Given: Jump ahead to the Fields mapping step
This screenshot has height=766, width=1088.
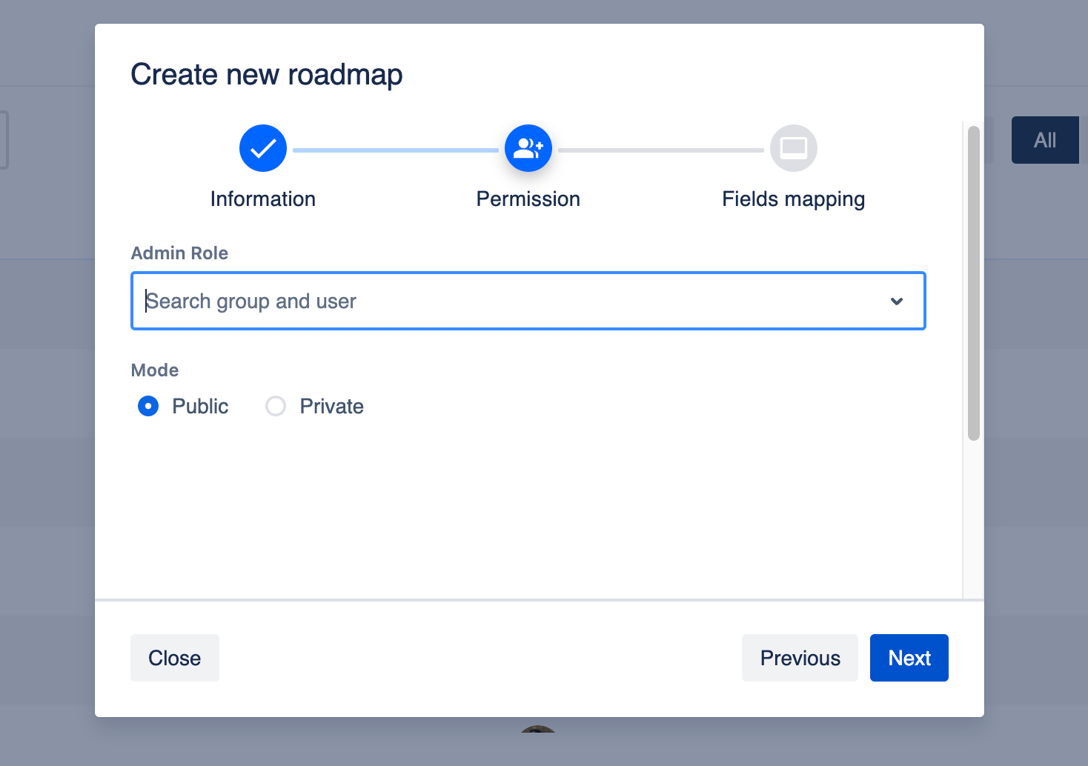Looking at the screenshot, I should (793, 199).
